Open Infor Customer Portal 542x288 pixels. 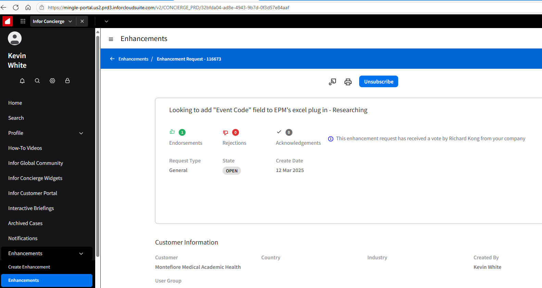pyautogui.click(x=33, y=193)
